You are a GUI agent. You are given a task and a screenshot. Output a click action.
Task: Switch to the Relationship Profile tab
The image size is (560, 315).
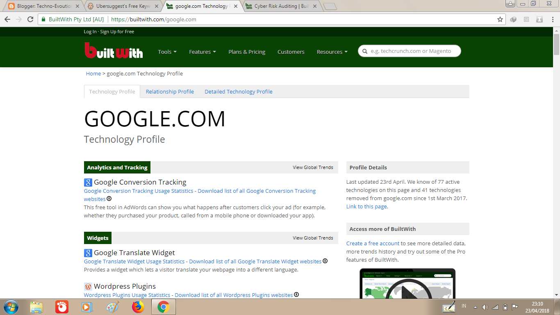(x=170, y=91)
